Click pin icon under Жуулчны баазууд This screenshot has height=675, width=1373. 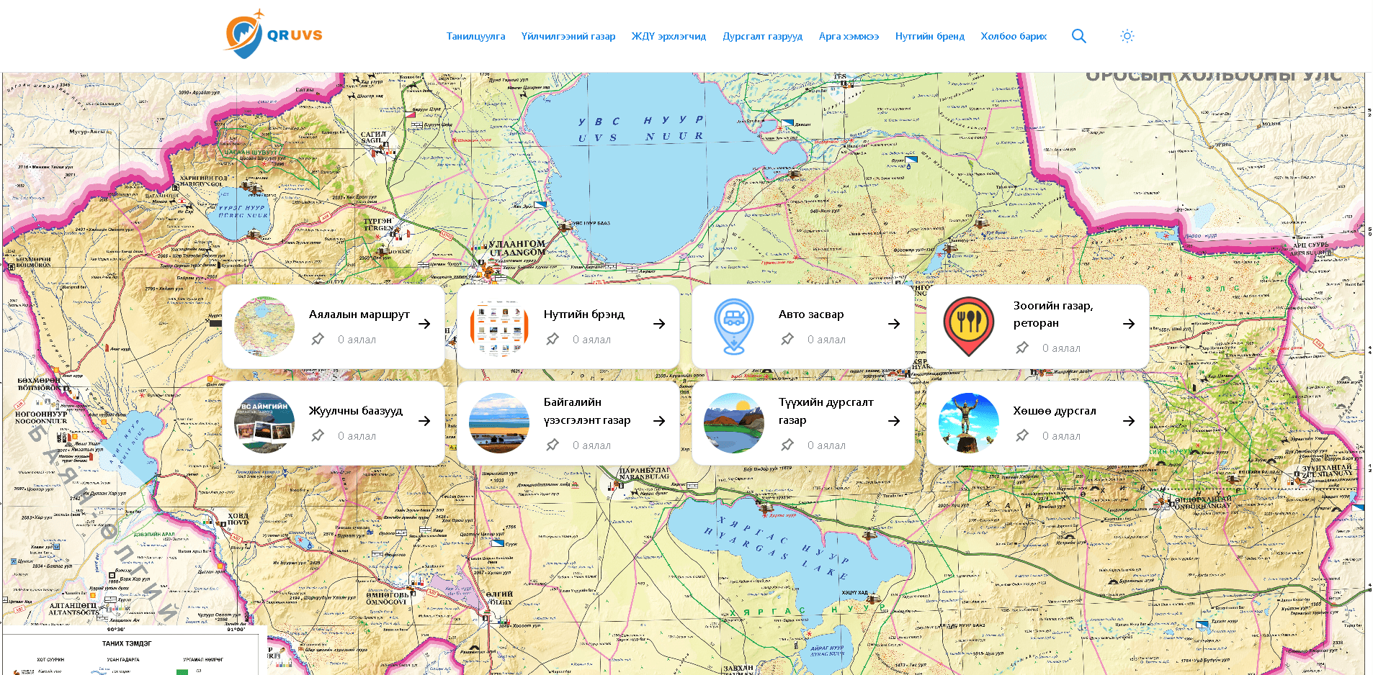pyautogui.click(x=318, y=435)
